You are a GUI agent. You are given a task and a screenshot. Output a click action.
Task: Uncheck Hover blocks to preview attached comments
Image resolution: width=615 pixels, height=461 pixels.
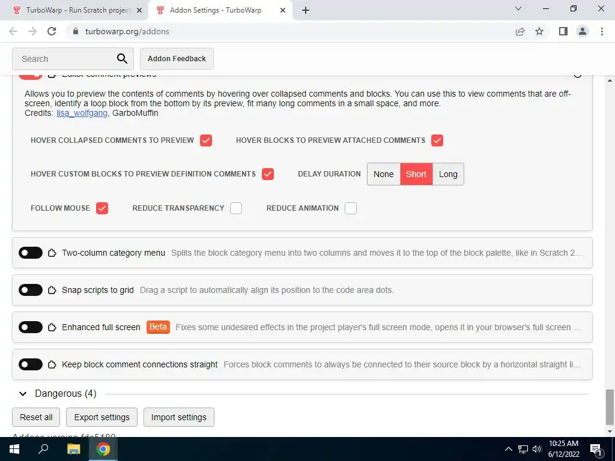pyautogui.click(x=437, y=140)
